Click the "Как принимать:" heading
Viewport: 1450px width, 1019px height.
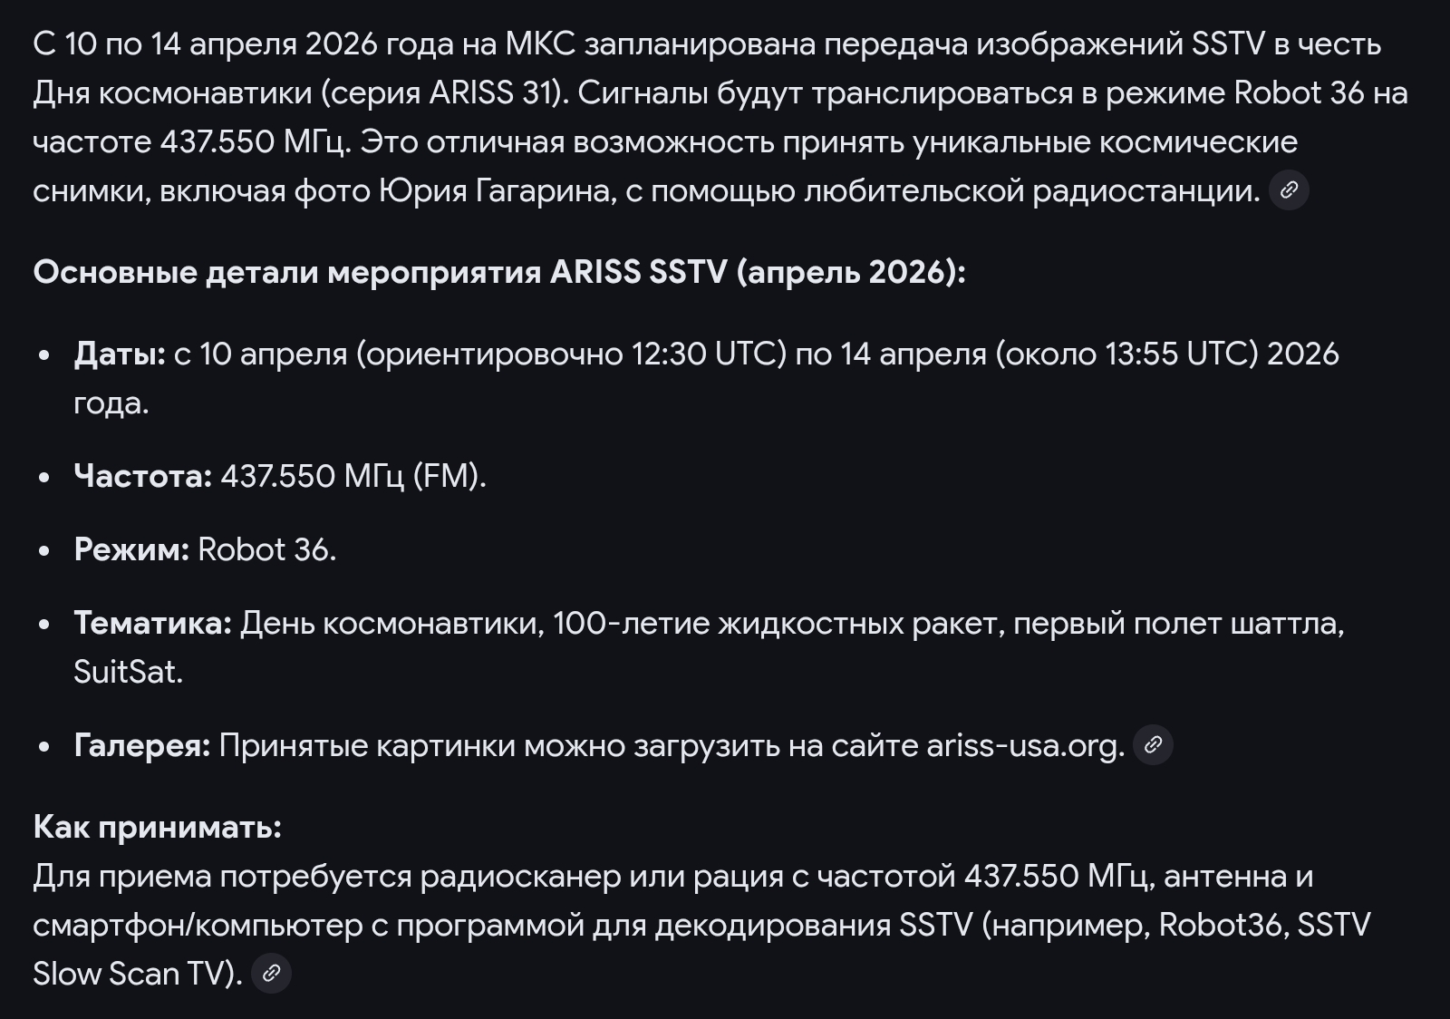coord(157,827)
